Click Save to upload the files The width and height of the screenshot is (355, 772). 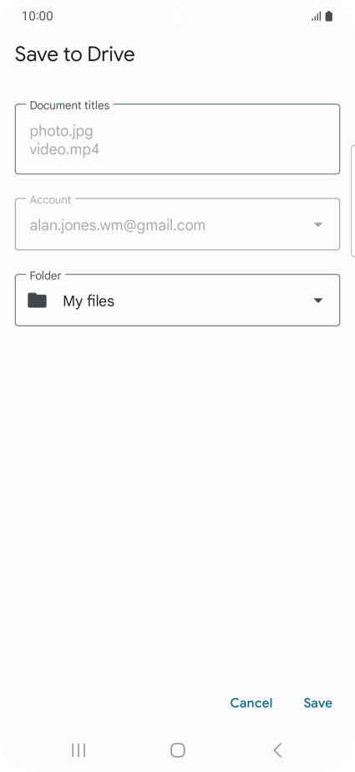pos(317,703)
